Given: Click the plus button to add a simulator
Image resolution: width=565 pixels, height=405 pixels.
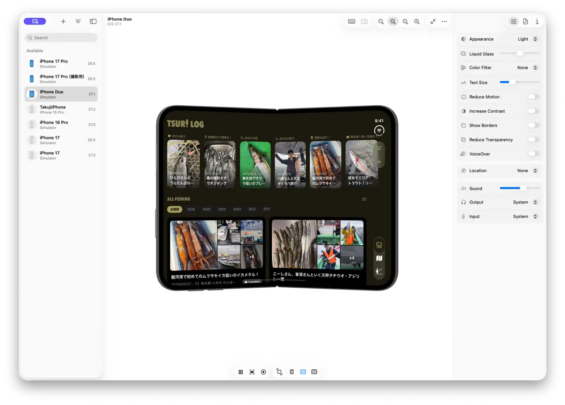Looking at the screenshot, I should pyautogui.click(x=63, y=22).
